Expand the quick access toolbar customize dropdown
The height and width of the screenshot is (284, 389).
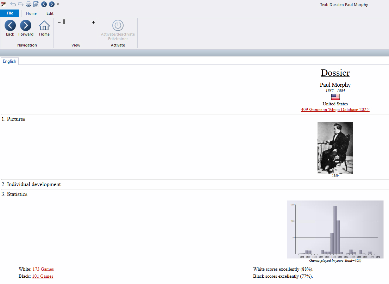point(58,4)
